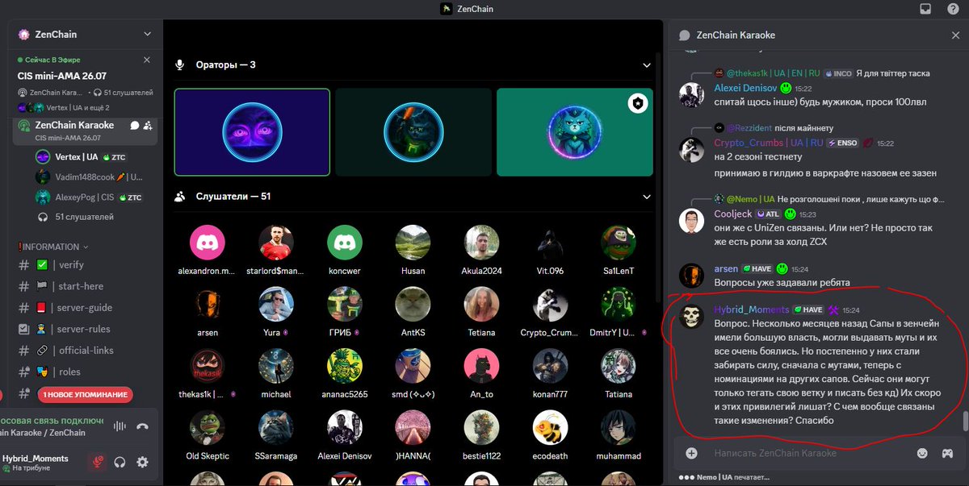969x486 pixels.
Task: Click koncwer listener avatar
Action: pos(344,242)
